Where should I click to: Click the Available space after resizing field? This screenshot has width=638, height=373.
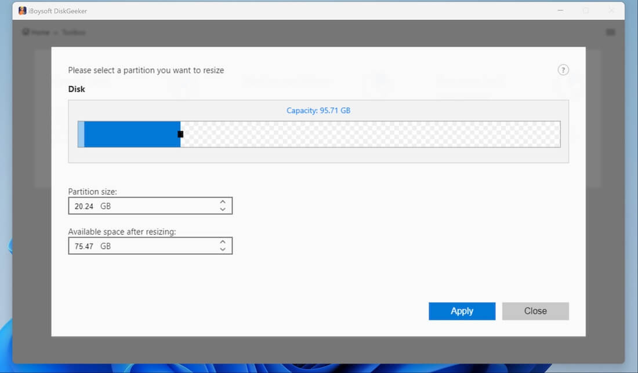point(150,246)
